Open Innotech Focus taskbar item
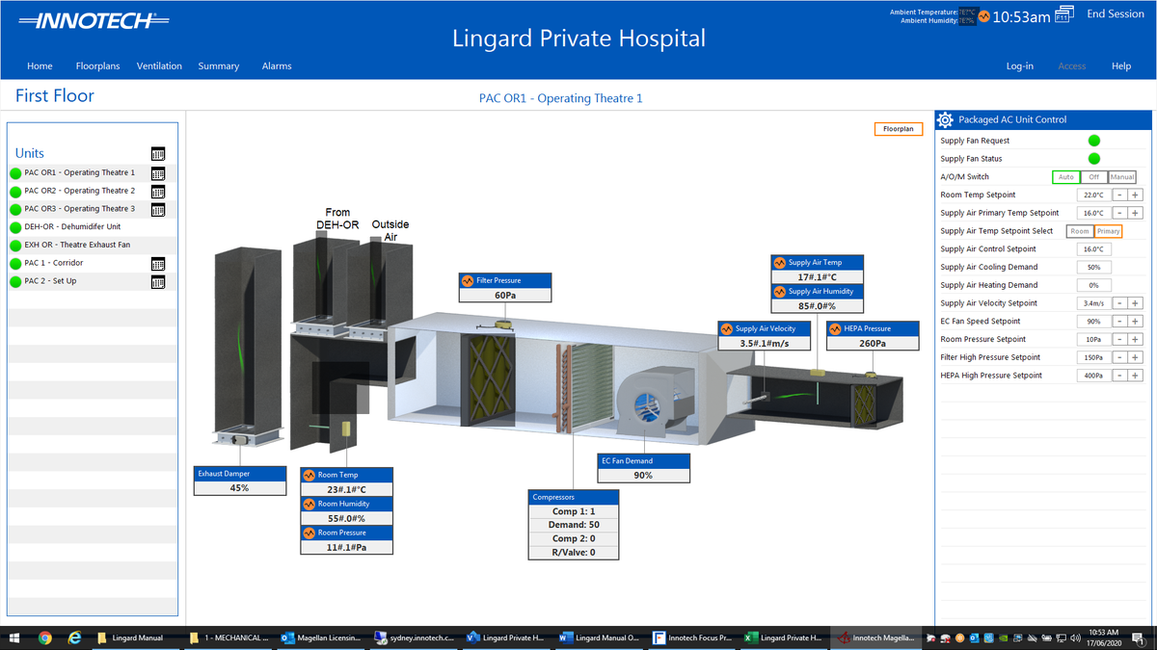The width and height of the screenshot is (1157, 650). 691,637
